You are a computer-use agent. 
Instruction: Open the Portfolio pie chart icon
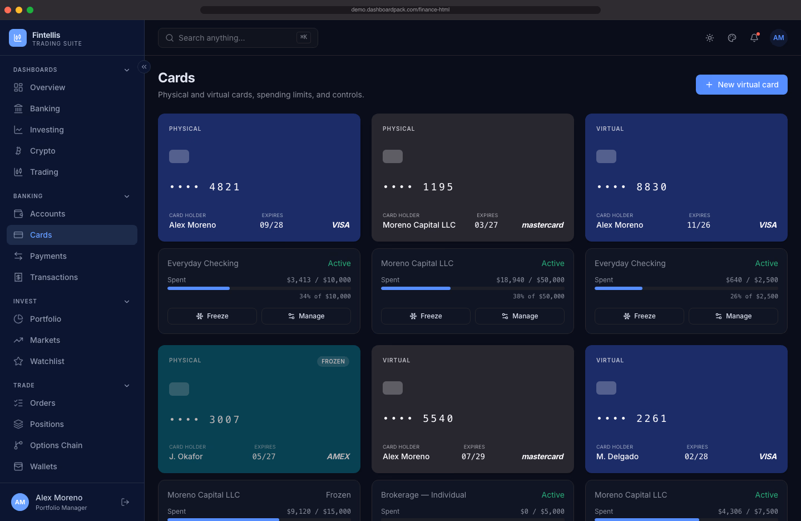18,319
